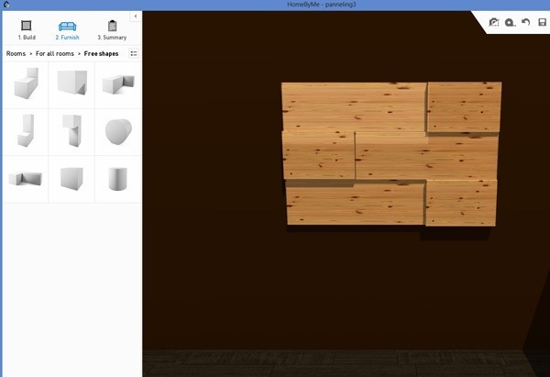Click the Free shapes breadcrumb
The width and height of the screenshot is (550, 377).
[x=101, y=54]
